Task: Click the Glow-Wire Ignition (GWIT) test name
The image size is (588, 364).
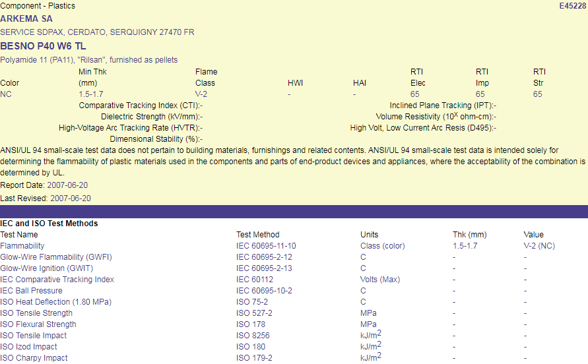Action: pos(46,268)
